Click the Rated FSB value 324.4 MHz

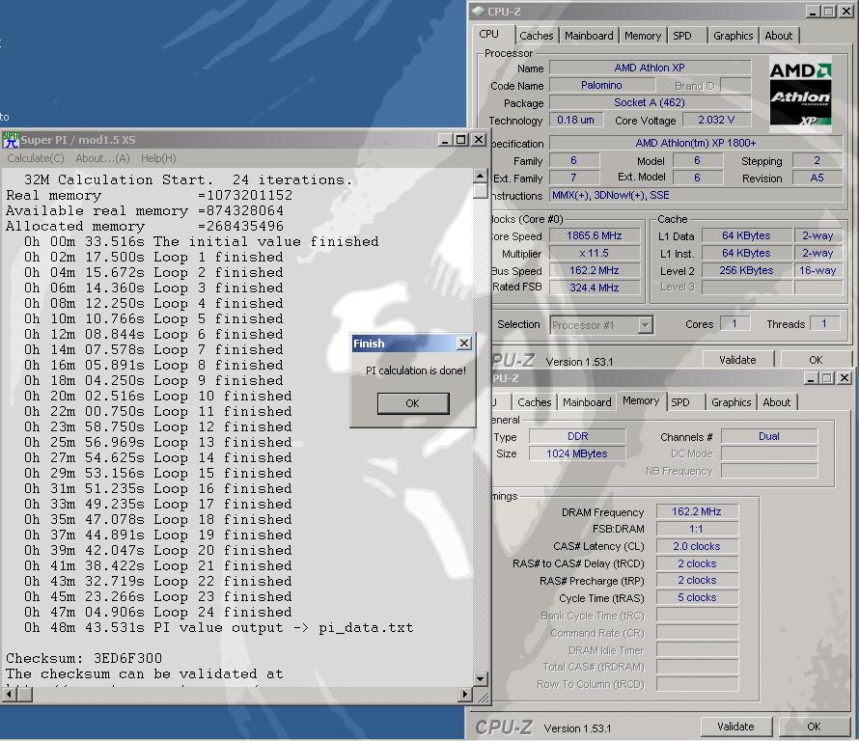click(595, 287)
